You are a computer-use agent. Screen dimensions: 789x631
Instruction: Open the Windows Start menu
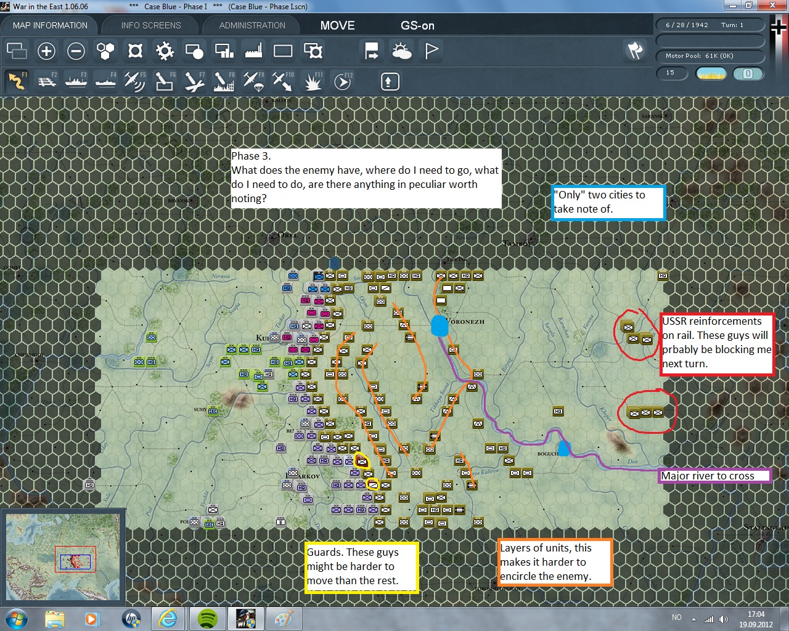[16, 618]
